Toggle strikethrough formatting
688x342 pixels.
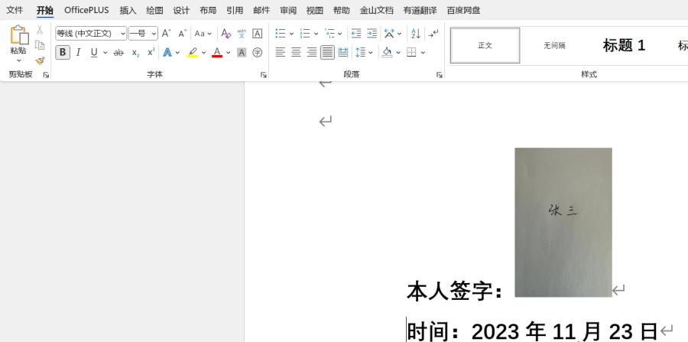pyautogui.click(x=118, y=53)
